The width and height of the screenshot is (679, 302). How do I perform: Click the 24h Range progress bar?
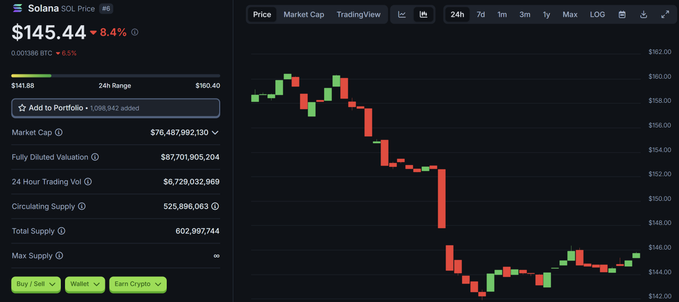[x=115, y=75]
